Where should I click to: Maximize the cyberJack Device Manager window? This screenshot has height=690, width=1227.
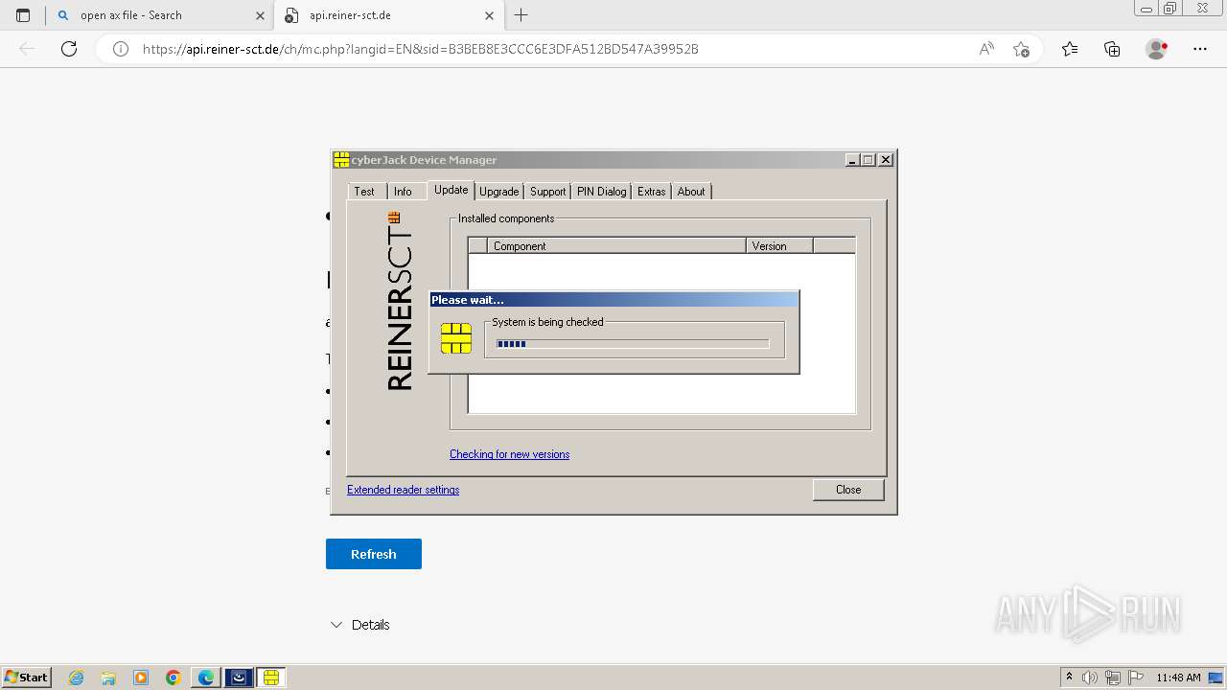[x=868, y=160]
